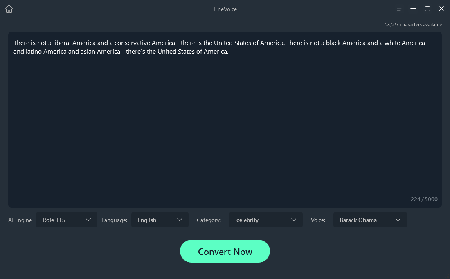Close the FineVoice application
The height and width of the screenshot is (279, 450).
pos(441,9)
